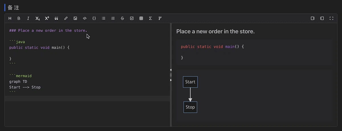
Task: Click 'public static void main() {' in editor
Action: click(x=39, y=47)
